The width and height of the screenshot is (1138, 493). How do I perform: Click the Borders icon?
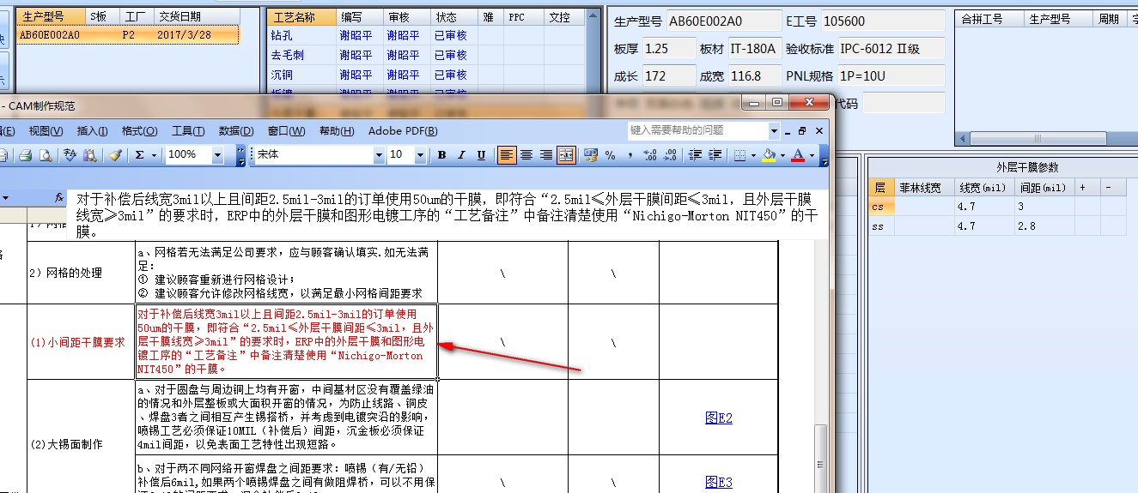tap(739, 155)
